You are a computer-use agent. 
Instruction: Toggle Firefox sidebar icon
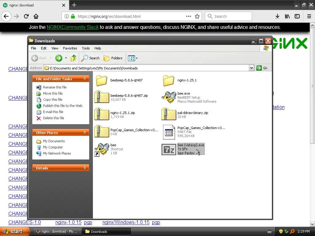coord(297,16)
